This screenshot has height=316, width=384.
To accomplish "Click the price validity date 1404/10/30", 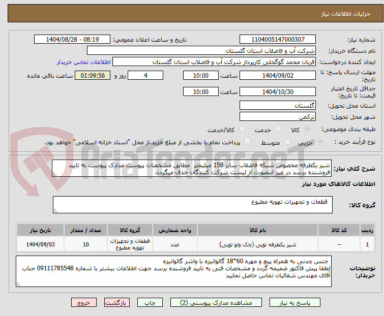I will (x=278, y=92).
